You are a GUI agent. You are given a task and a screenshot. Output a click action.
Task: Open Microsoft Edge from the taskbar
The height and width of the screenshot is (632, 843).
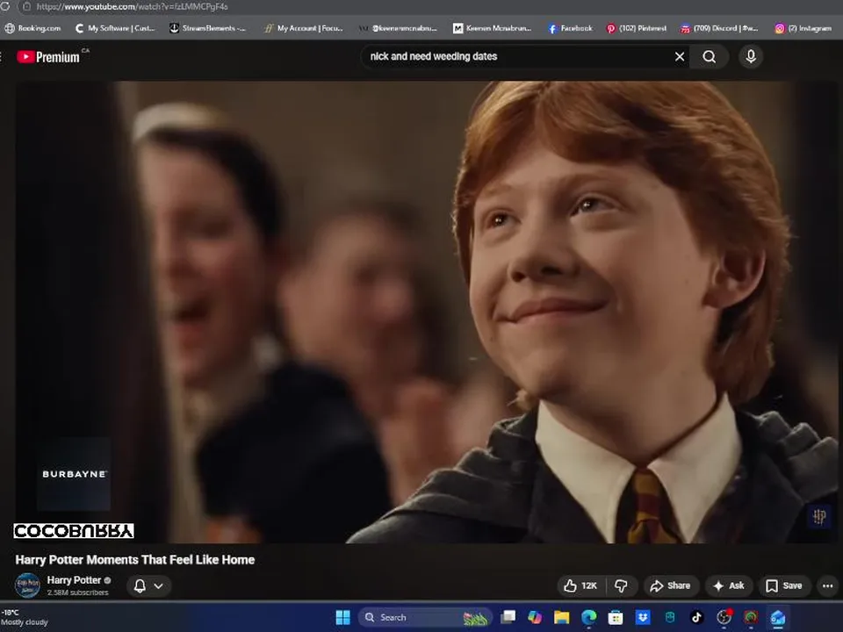pyautogui.click(x=588, y=617)
